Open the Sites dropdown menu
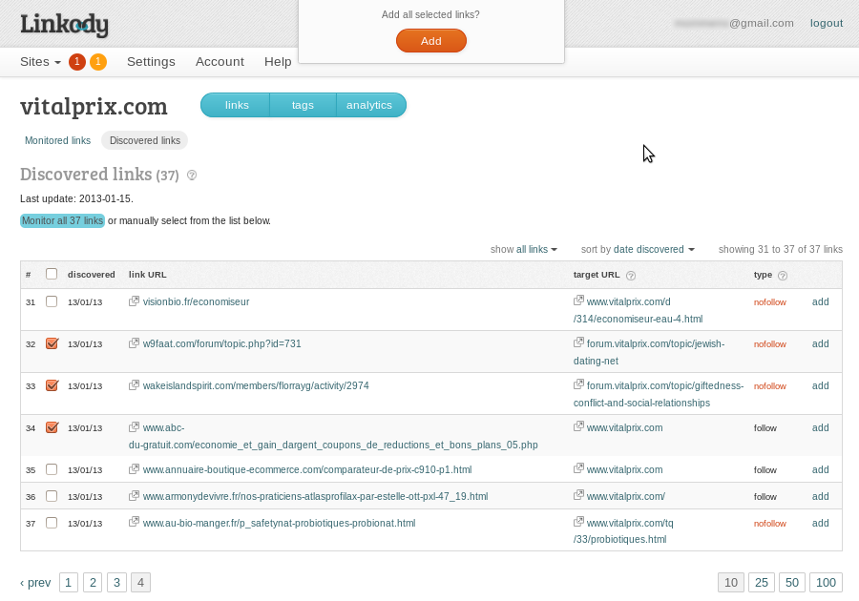859x601 pixels. pos(40,62)
